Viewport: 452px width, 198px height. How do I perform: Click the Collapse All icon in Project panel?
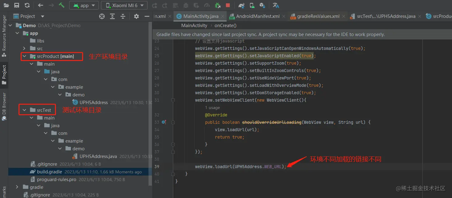[123, 16]
